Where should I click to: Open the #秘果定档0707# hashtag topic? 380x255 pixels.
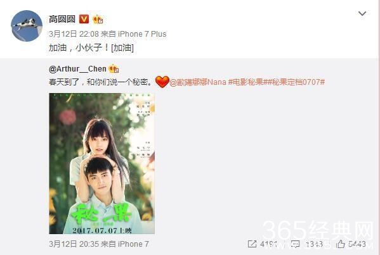pos(294,82)
